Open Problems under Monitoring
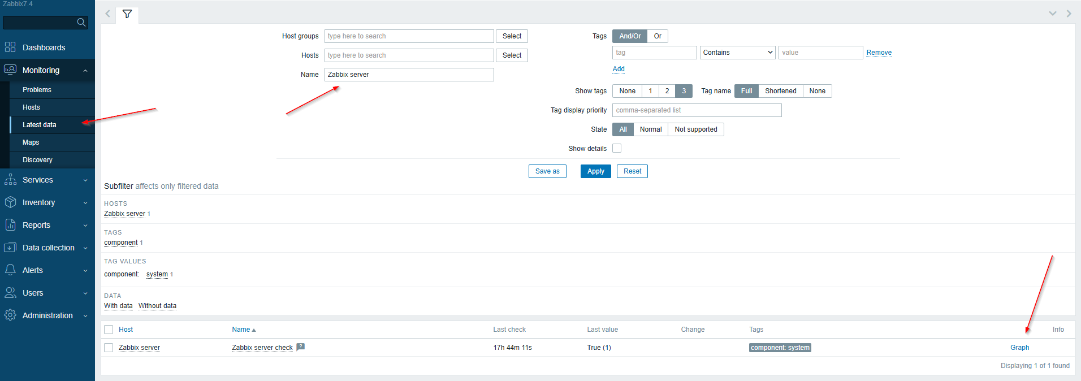The width and height of the screenshot is (1081, 381). pos(37,90)
